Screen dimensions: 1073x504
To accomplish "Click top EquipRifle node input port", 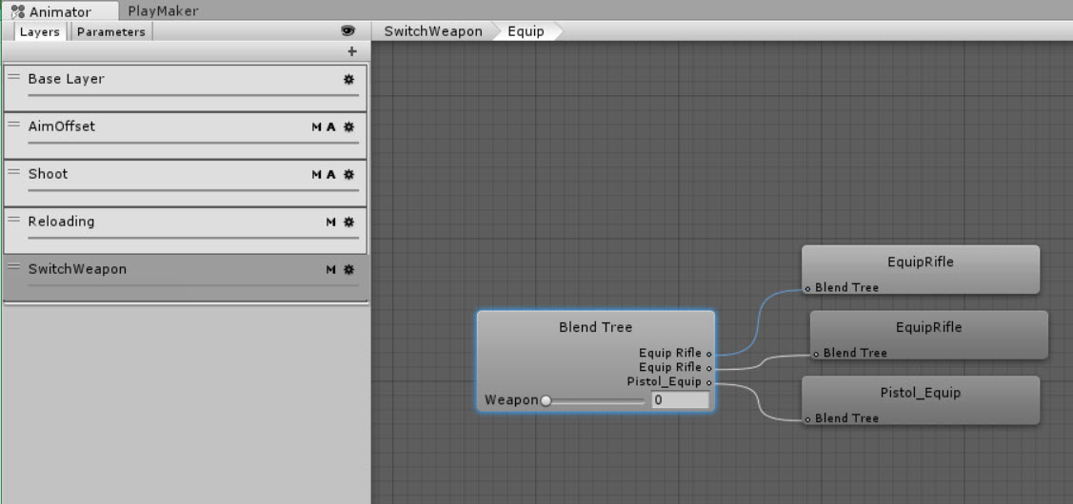I will (808, 288).
